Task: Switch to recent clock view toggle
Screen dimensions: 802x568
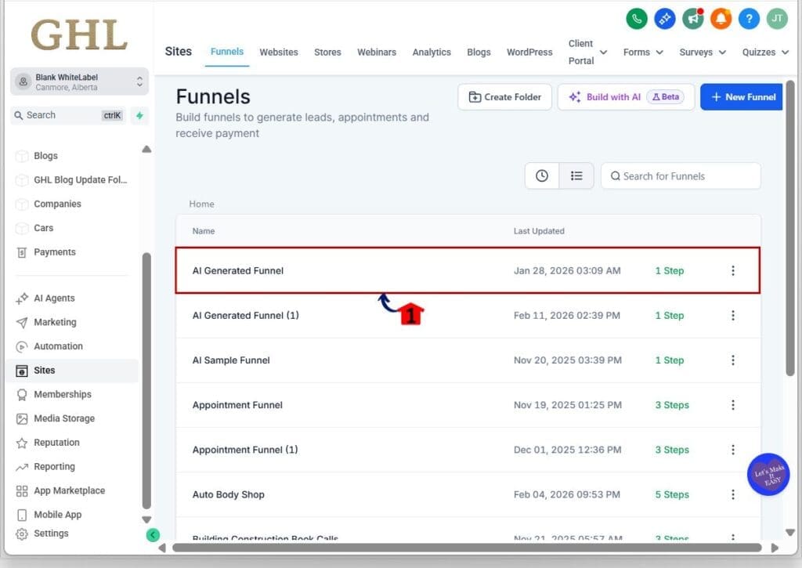Action: [542, 176]
